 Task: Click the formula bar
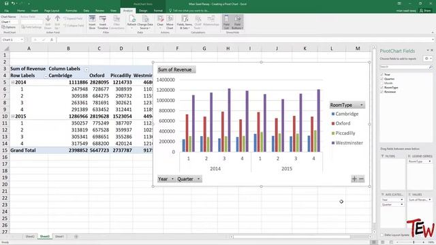click(x=245, y=39)
